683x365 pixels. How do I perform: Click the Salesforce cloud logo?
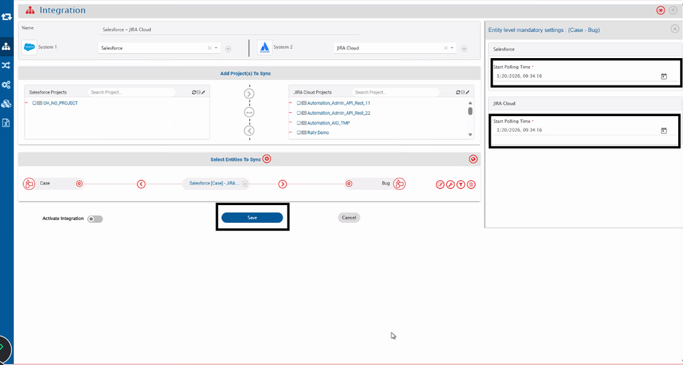click(x=29, y=47)
